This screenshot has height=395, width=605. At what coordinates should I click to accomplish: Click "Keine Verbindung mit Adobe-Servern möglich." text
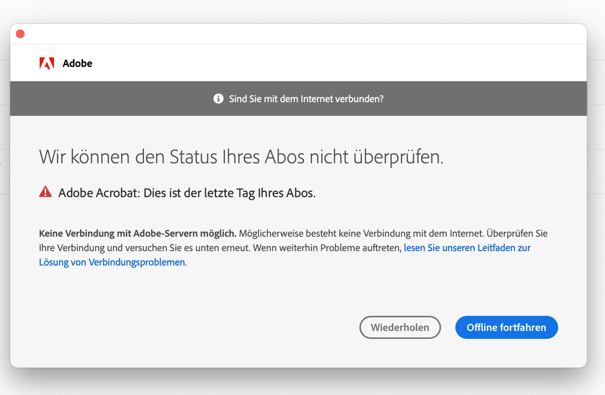point(138,233)
